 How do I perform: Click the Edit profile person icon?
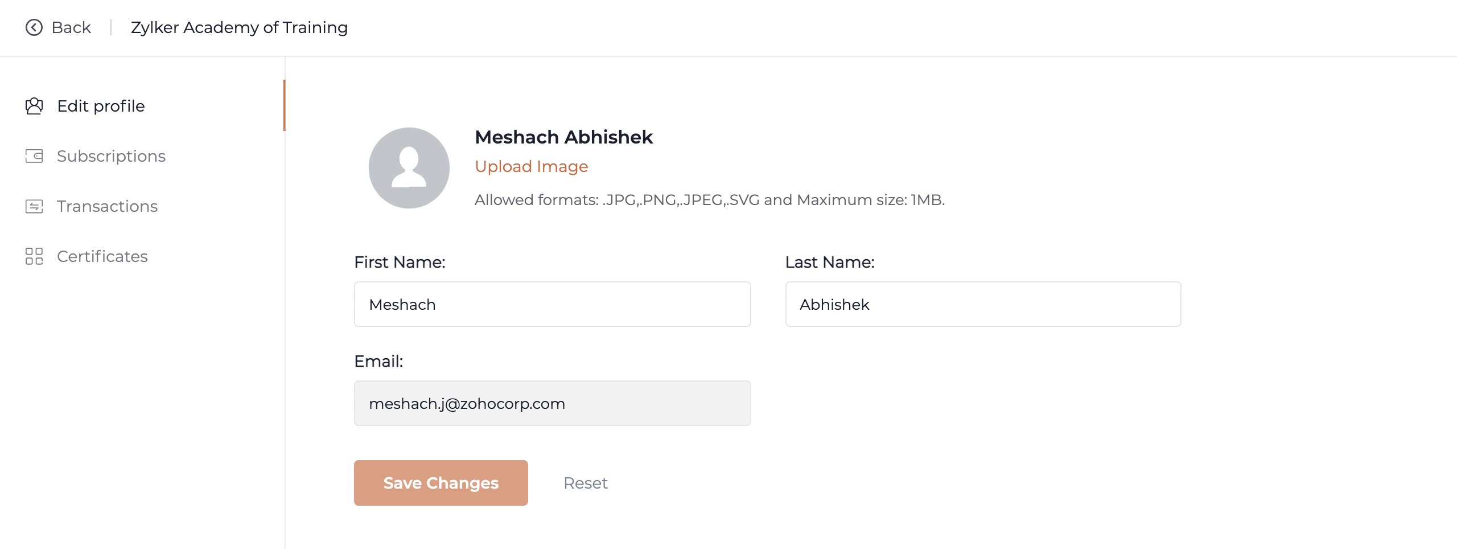pos(34,106)
